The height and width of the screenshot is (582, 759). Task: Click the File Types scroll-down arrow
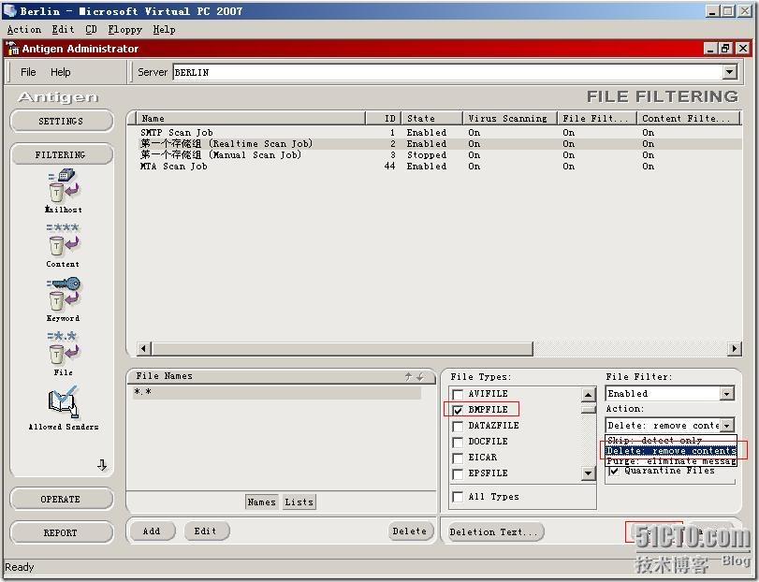point(588,473)
